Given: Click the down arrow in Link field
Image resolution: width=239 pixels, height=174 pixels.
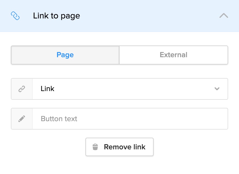Looking at the screenshot, I should click(217, 89).
